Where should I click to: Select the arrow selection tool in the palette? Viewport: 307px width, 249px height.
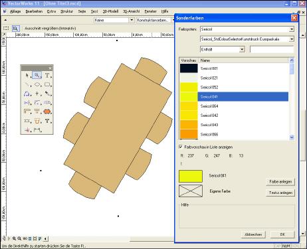coord(27,76)
